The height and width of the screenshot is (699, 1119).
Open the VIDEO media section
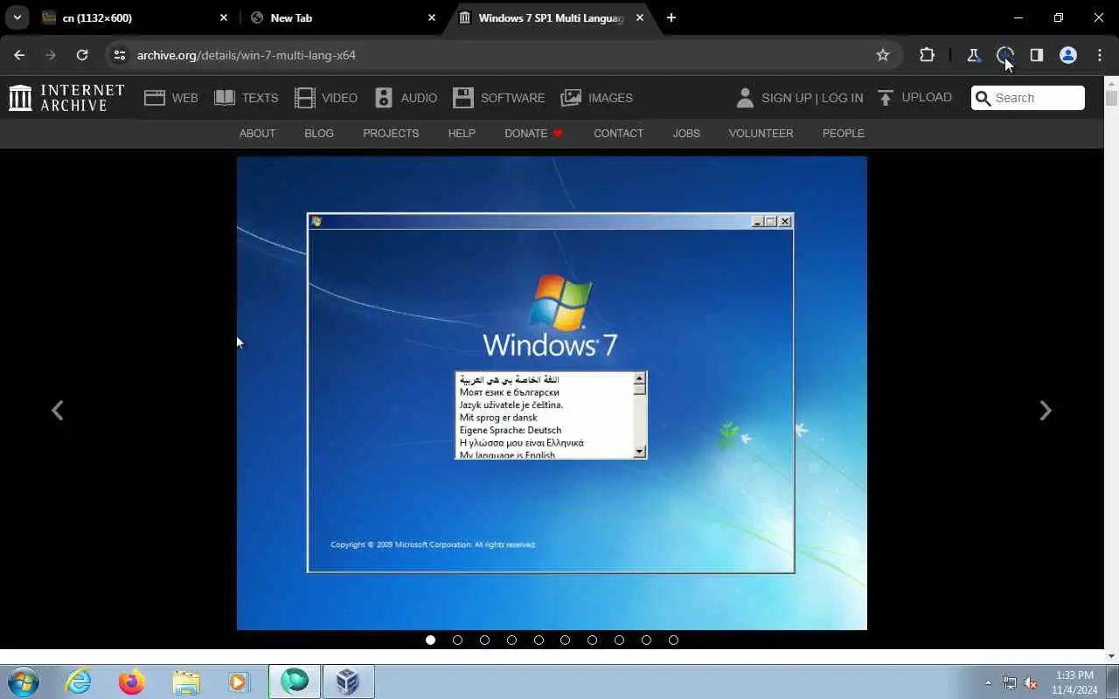tap(326, 98)
